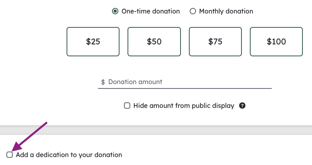Pick the $25 preset amount
Viewport: 312px width, 165px height.
tap(93, 42)
